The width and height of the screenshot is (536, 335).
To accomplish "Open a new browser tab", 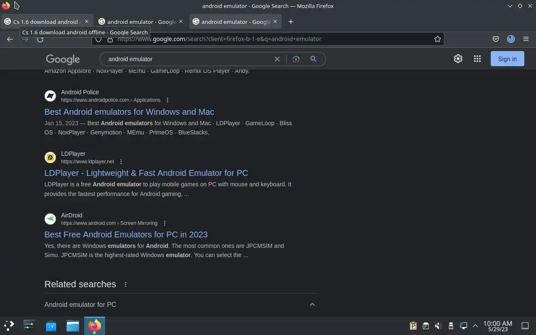I will click(291, 21).
